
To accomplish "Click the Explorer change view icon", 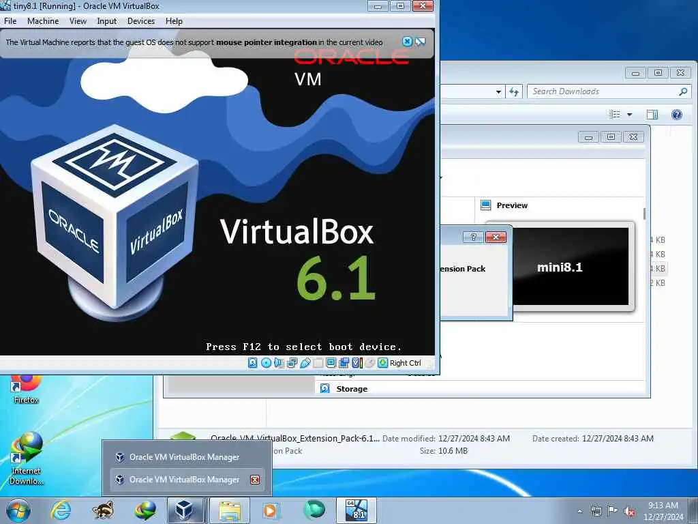I will click(615, 115).
